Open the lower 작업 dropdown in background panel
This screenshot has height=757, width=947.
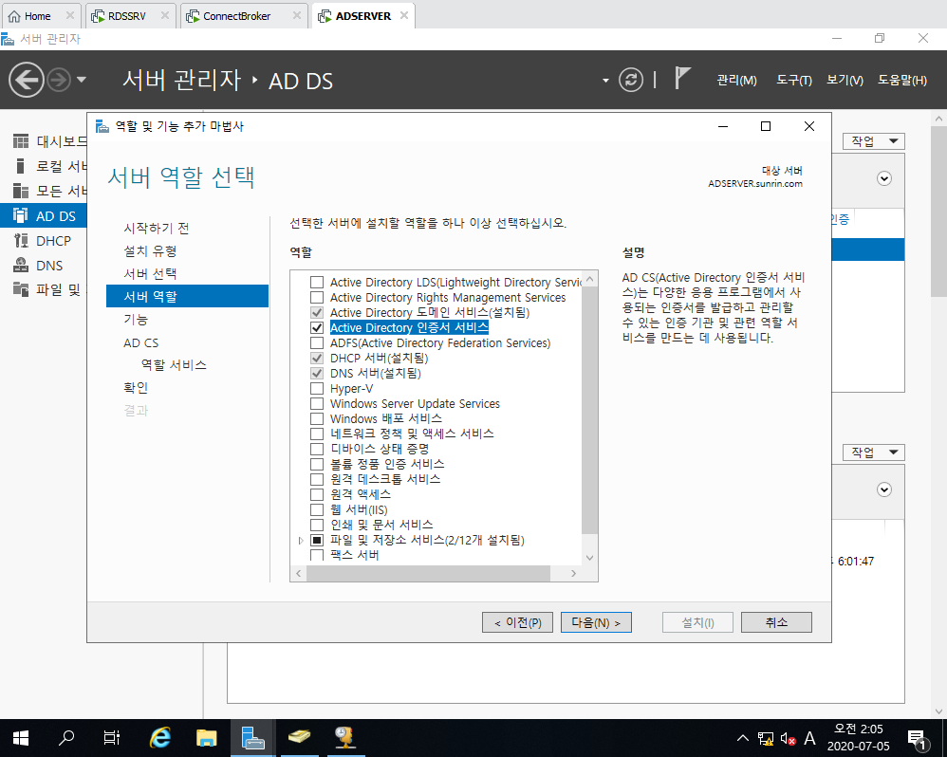click(873, 452)
